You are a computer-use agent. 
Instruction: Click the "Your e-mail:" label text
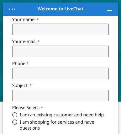point(24,42)
